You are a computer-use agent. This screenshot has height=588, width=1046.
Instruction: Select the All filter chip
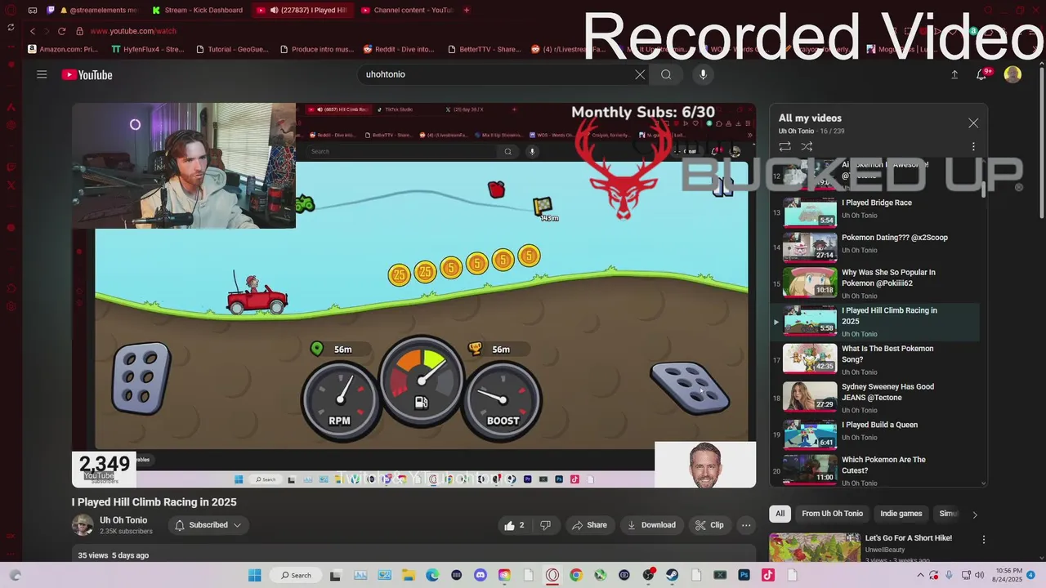tap(780, 514)
